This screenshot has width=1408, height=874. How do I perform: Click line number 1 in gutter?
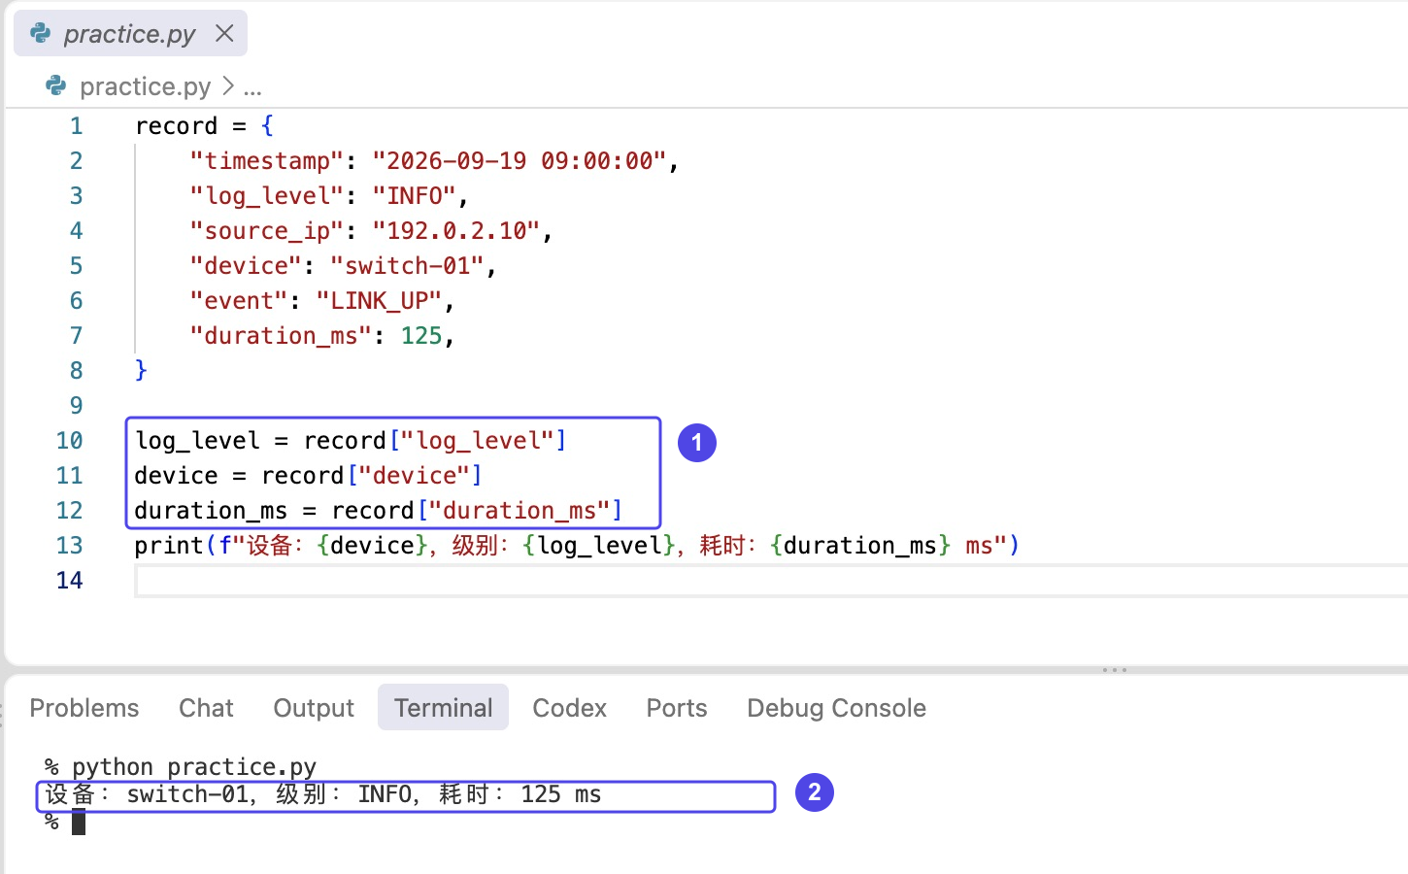(76, 126)
